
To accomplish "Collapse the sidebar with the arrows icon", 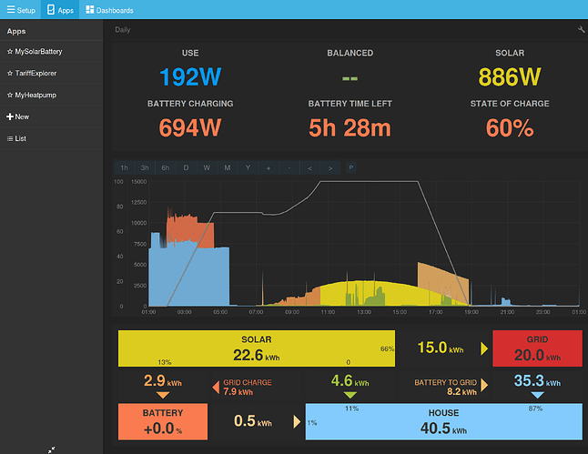I will [x=51, y=449].
